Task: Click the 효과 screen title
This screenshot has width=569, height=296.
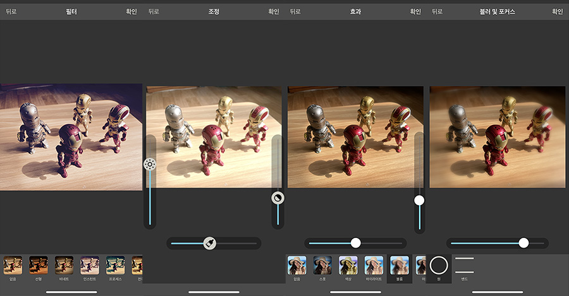Action: coord(355,11)
